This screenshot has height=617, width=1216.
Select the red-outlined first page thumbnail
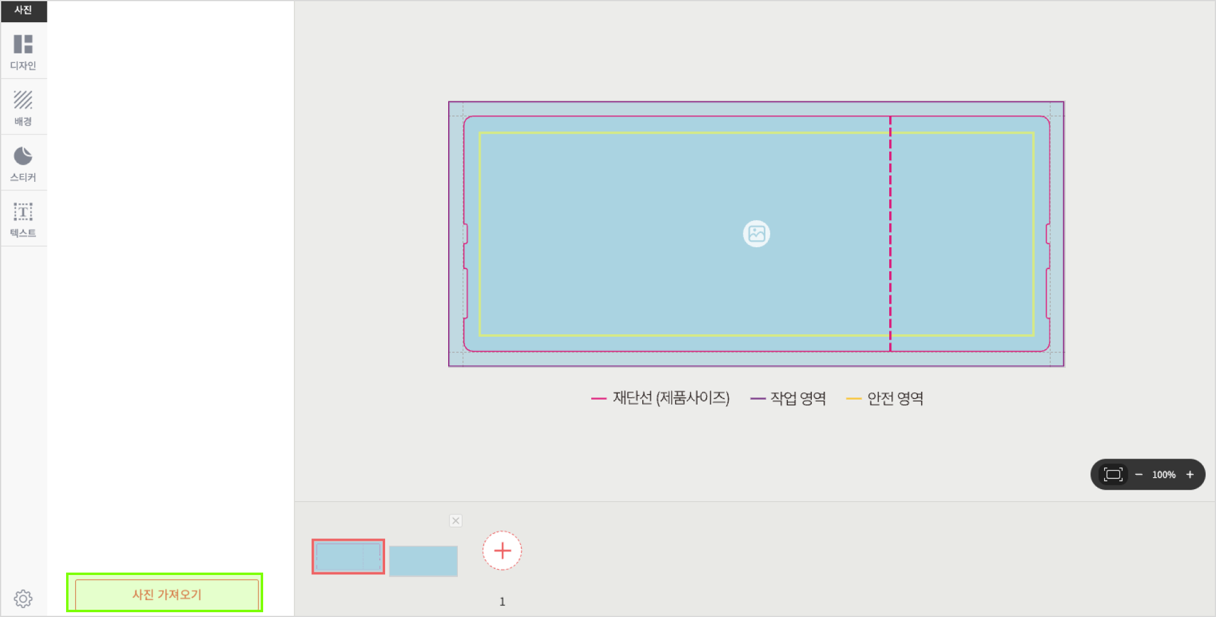coord(348,557)
